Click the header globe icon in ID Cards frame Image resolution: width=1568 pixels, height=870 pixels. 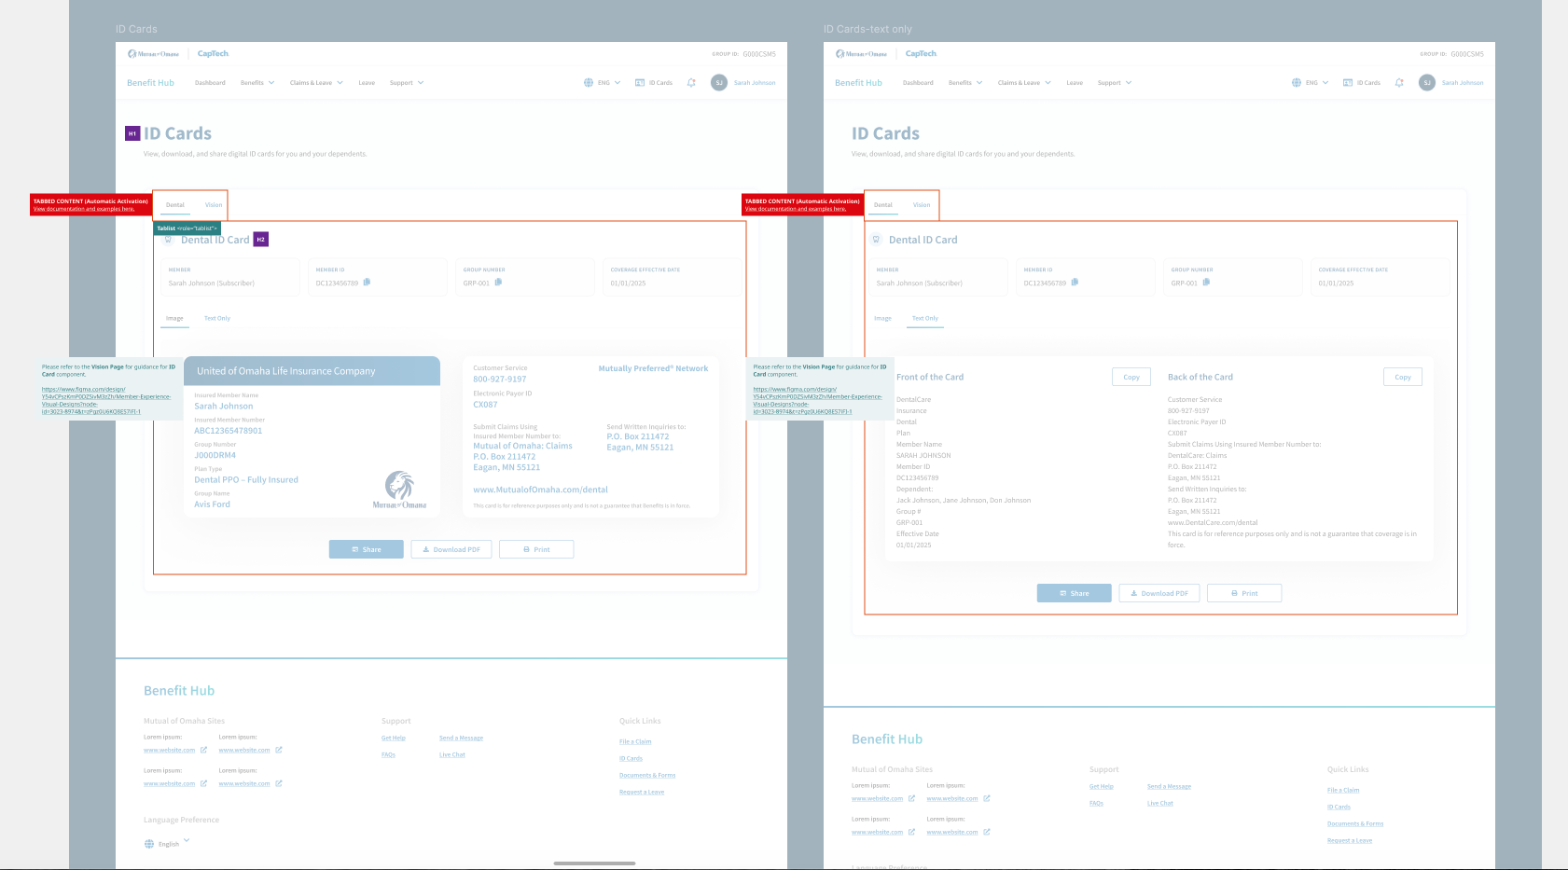tap(589, 83)
